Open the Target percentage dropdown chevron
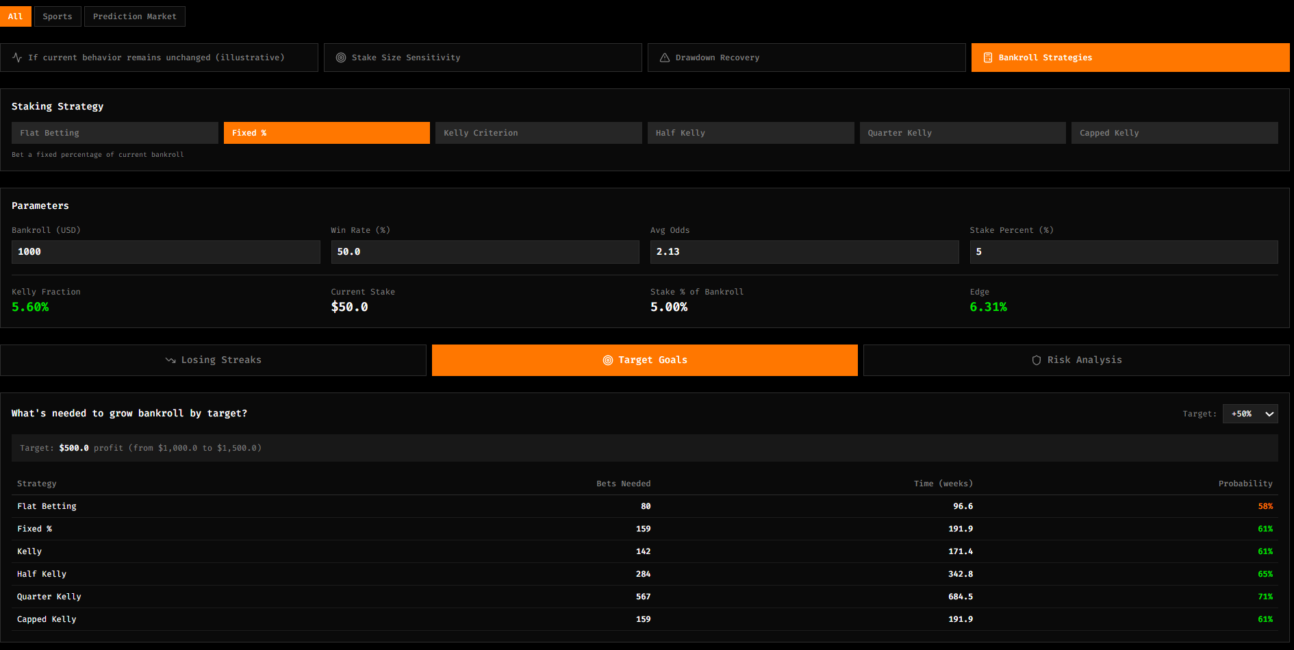Image resolution: width=1294 pixels, height=650 pixels. click(x=1268, y=414)
